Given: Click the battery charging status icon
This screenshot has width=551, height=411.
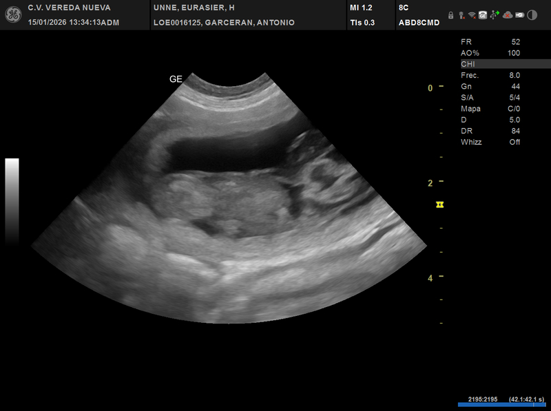Looking at the screenshot, I should (x=519, y=14).
